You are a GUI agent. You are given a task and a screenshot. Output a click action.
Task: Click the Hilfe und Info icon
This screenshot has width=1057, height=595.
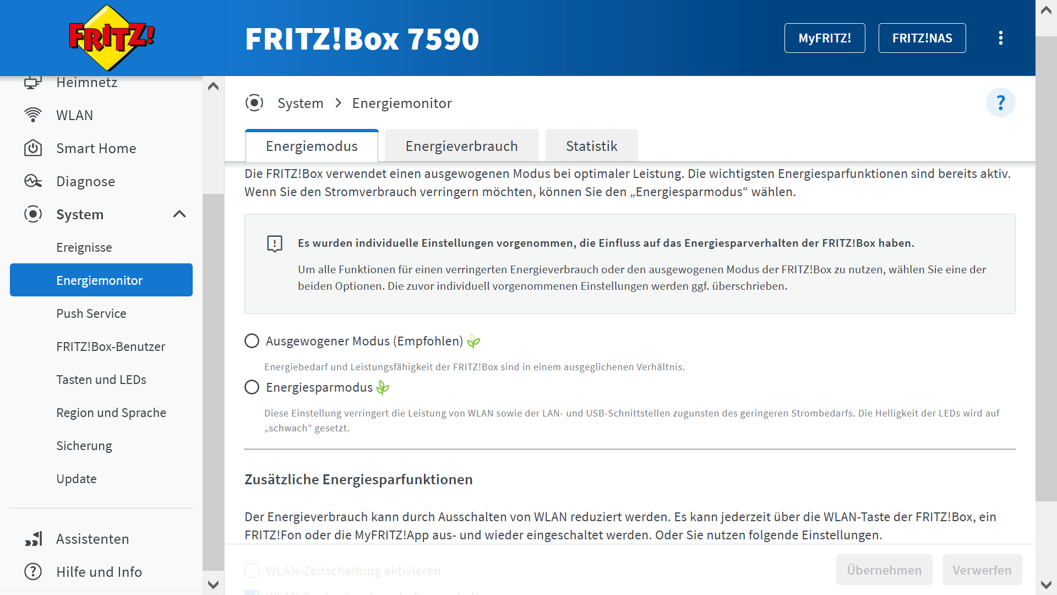[33, 572]
